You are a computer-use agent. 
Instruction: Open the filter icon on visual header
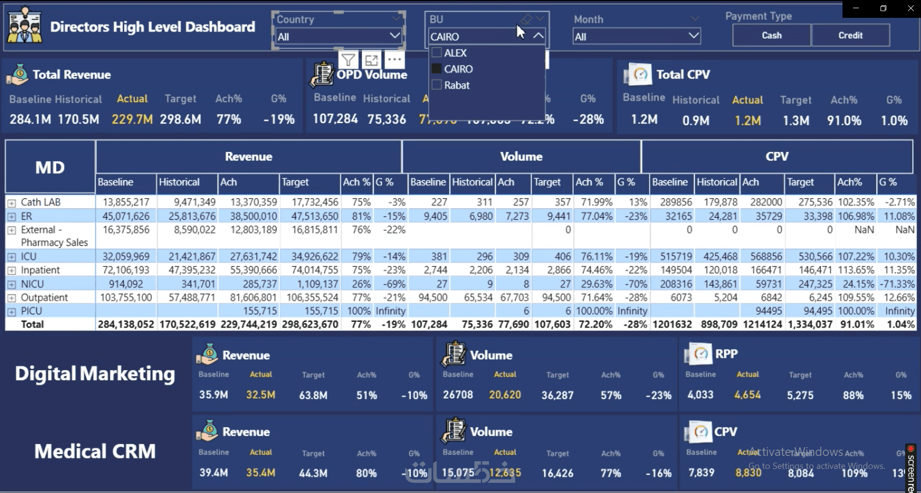point(348,60)
